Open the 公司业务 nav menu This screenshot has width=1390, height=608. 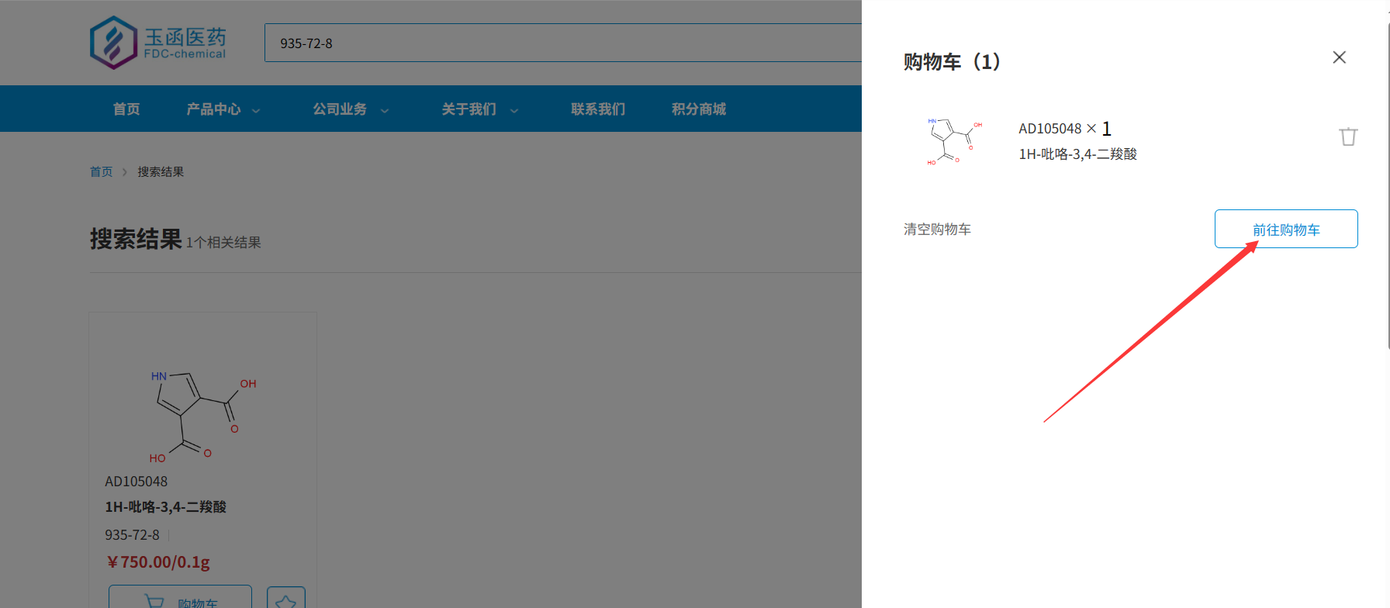click(340, 109)
